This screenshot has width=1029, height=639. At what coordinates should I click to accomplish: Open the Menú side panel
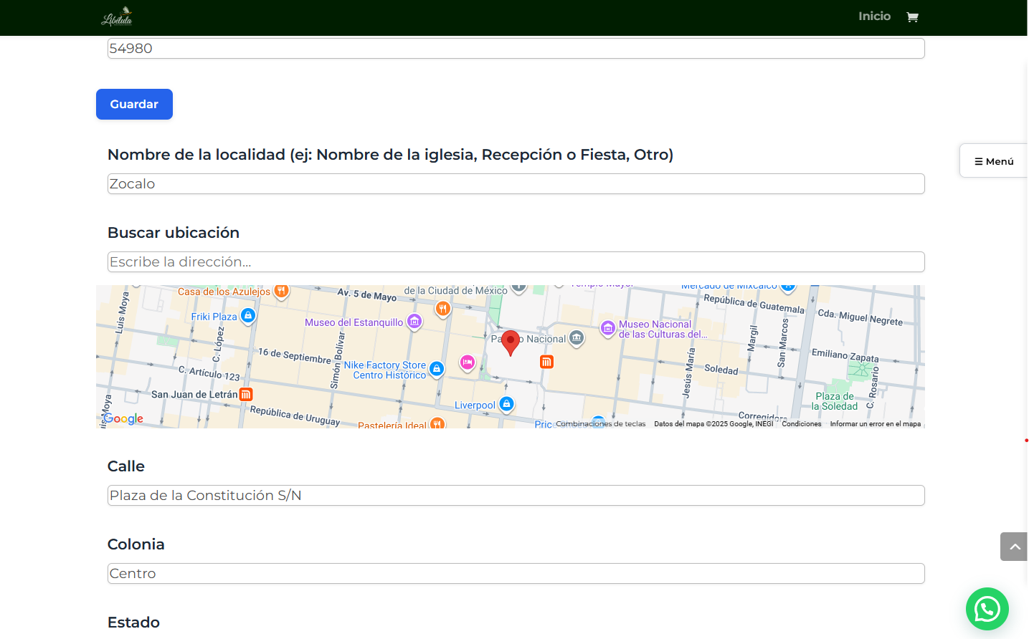pyautogui.click(x=994, y=161)
